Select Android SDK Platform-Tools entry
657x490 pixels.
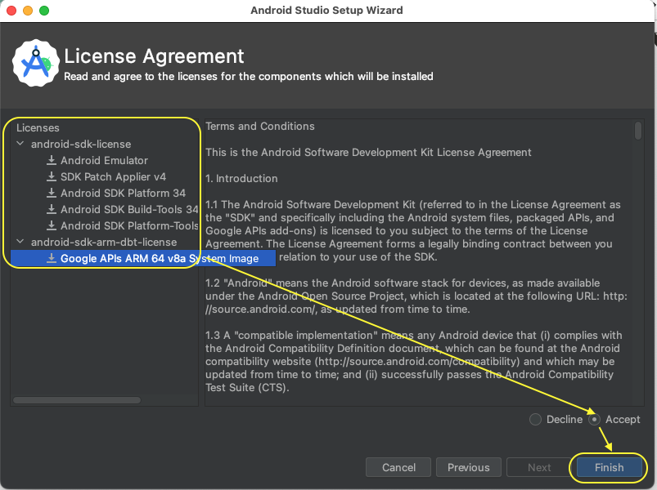pyautogui.click(x=129, y=225)
